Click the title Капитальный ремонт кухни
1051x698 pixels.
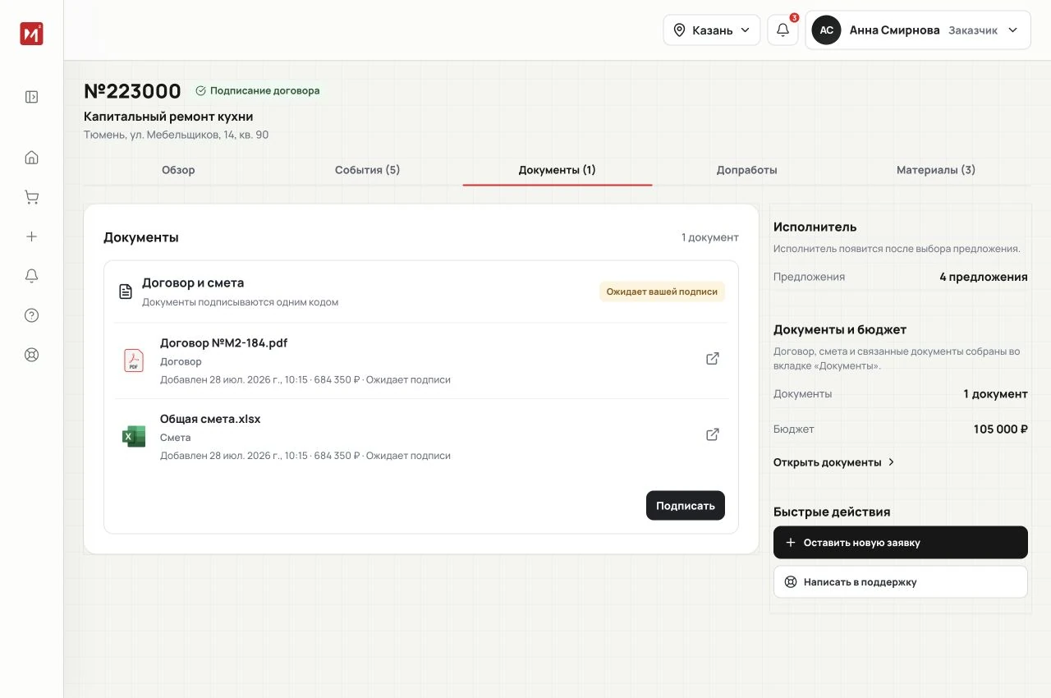click(x=168, y=117)
